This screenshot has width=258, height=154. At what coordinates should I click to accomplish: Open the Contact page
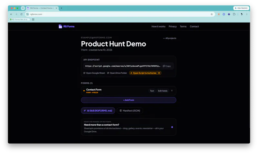(194, 26)
